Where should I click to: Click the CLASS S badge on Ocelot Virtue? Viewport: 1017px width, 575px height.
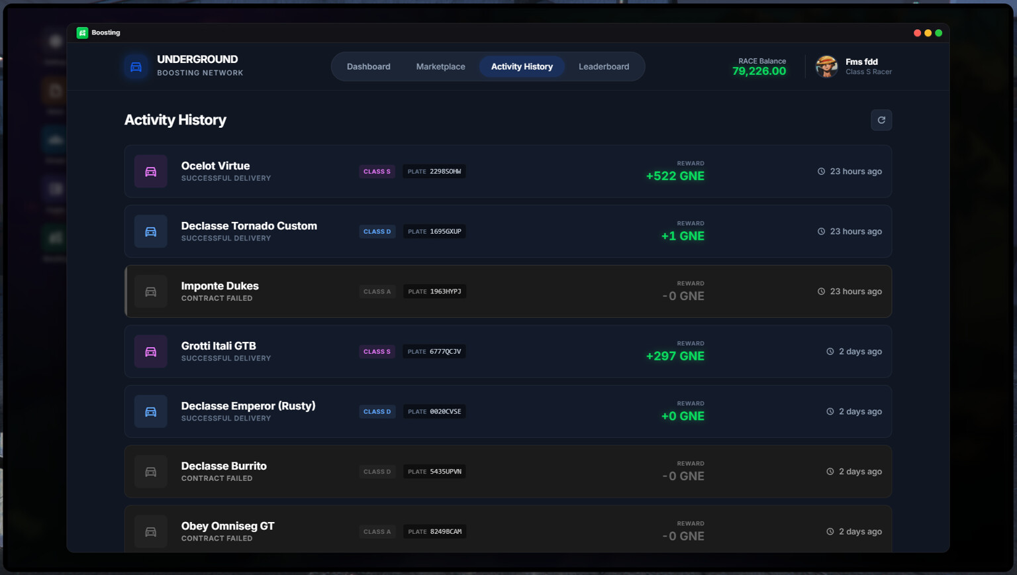click(x=377, y=172)
